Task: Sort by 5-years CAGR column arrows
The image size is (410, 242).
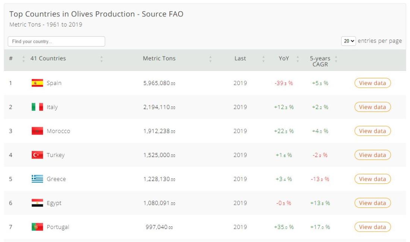Action: [x=336, y=59]
